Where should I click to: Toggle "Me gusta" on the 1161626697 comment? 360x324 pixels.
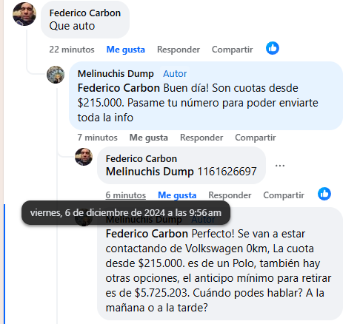click(x=177, y=195)
